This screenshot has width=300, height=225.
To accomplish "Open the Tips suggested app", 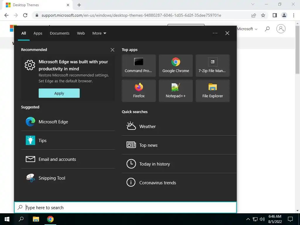I will click(x=68, y=140).
